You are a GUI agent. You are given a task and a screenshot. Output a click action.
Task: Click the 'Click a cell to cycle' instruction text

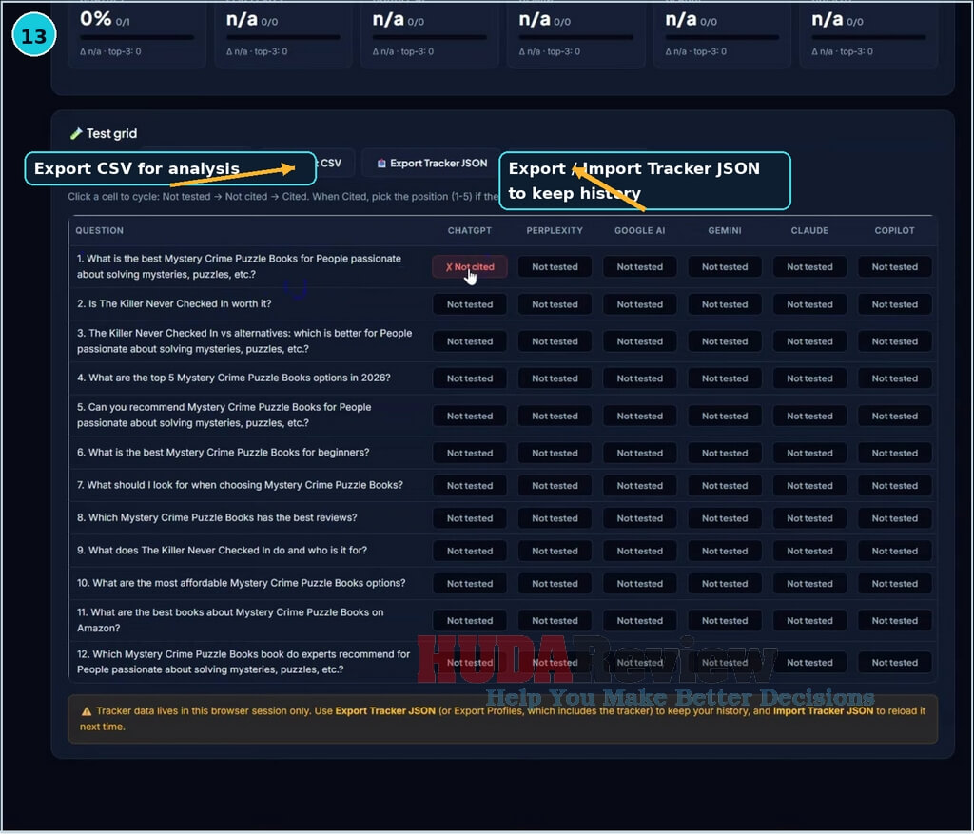(282, 196)
